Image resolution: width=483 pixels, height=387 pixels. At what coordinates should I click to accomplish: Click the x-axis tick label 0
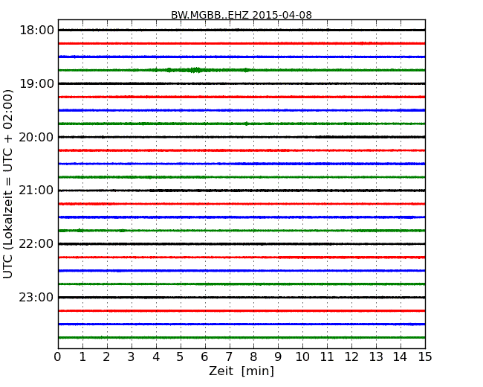(x=58, y=357)
